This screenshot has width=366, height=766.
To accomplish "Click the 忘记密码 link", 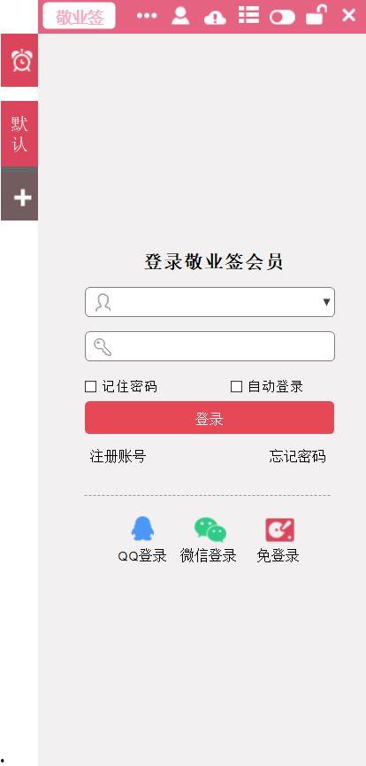I will point(297,456).
